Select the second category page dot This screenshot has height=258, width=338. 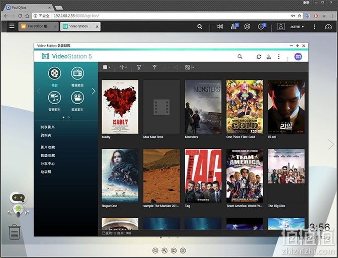tap(68, 118)
